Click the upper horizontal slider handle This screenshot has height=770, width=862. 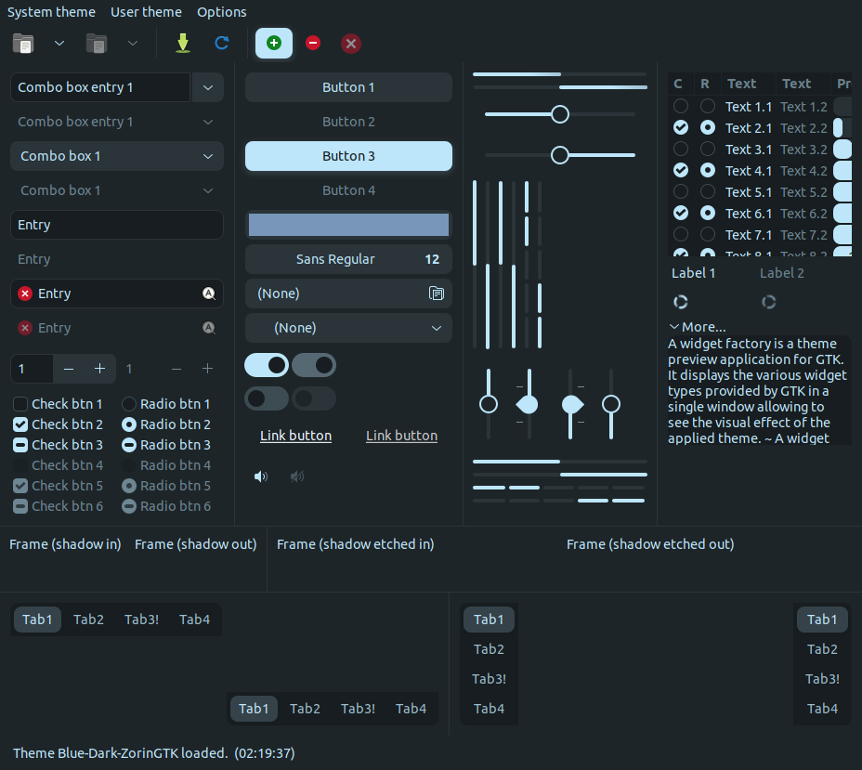[x=559, y=114]
